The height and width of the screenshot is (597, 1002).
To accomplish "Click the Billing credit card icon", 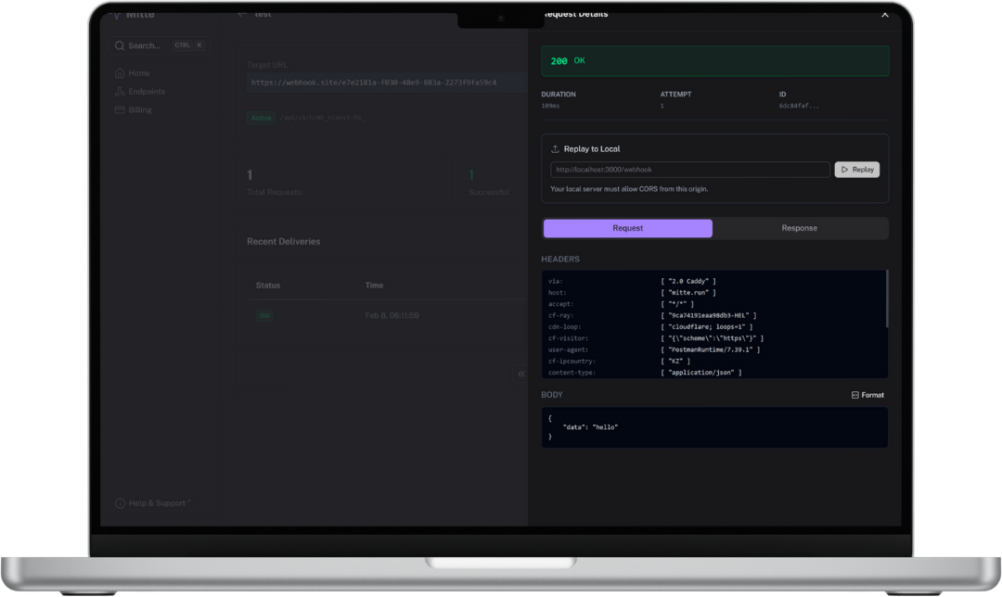I will point(120,110).
